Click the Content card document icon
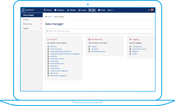175x106 pixels. click(48, 39)
